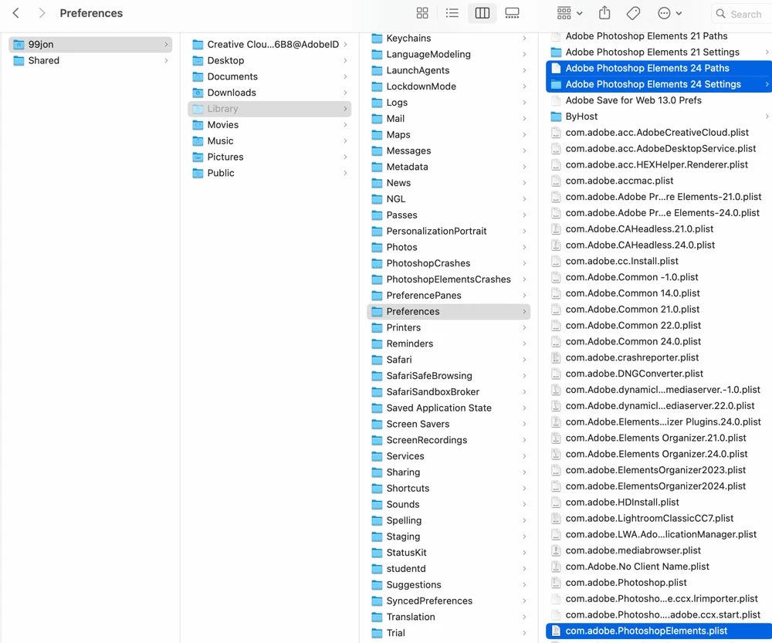Select Adobe Save for Web 13.0 Prefs

(x=659, y=100)
